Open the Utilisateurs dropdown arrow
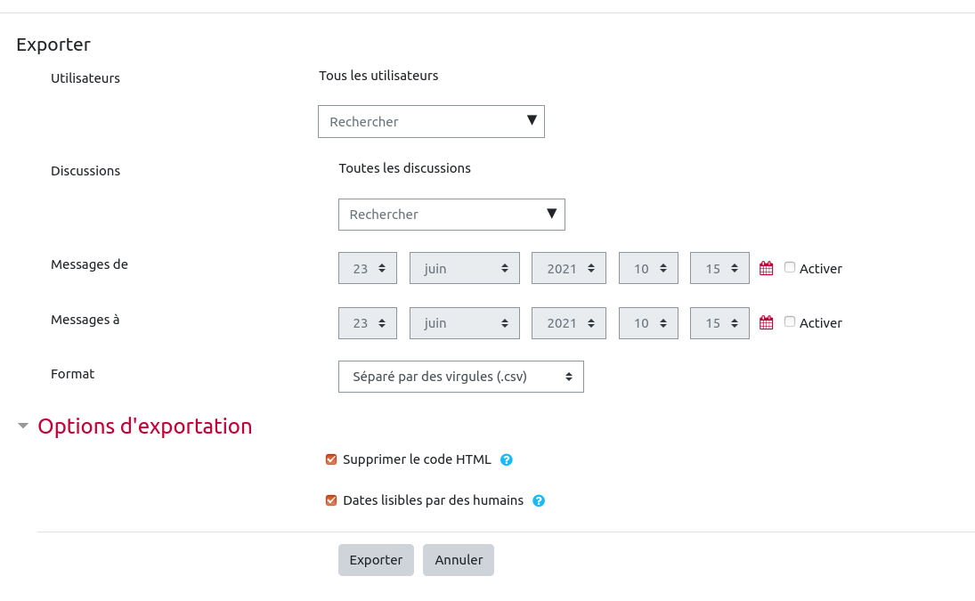 click(x=532, y=120)
